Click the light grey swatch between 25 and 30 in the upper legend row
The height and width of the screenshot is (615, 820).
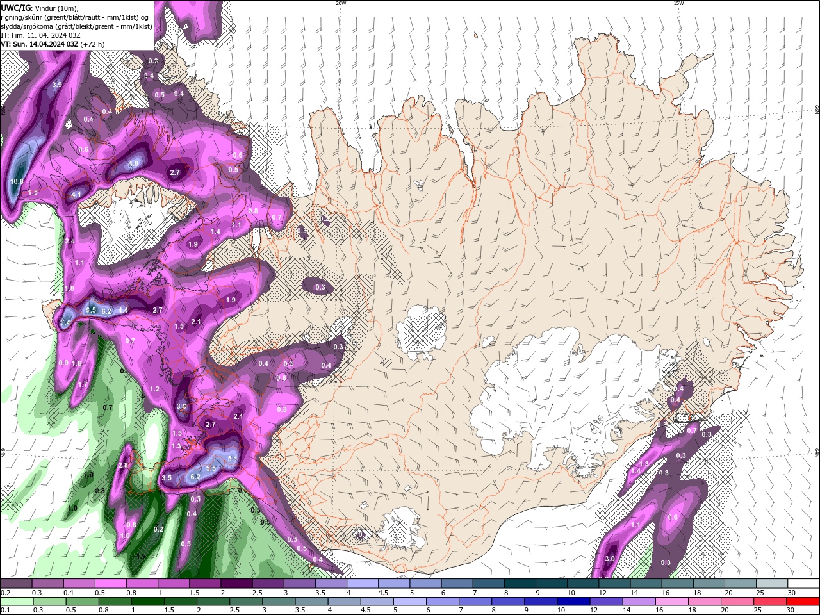pos(773,584)
